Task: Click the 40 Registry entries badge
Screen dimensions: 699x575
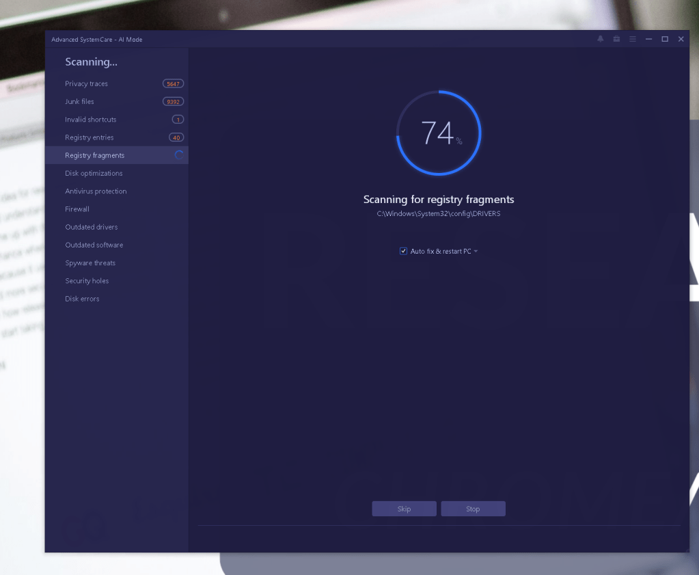Action: click(x=176, y=137)
